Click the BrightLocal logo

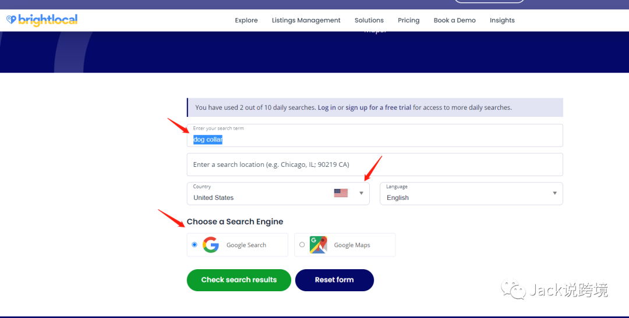click(42, 20)
